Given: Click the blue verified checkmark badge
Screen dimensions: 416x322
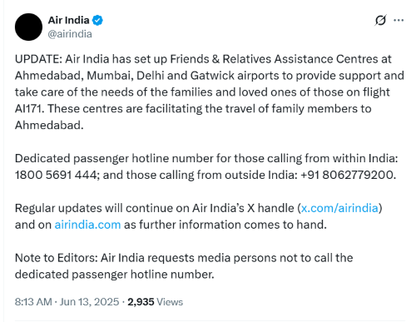Looking at the screenshot, I should (x=97, y=20).
